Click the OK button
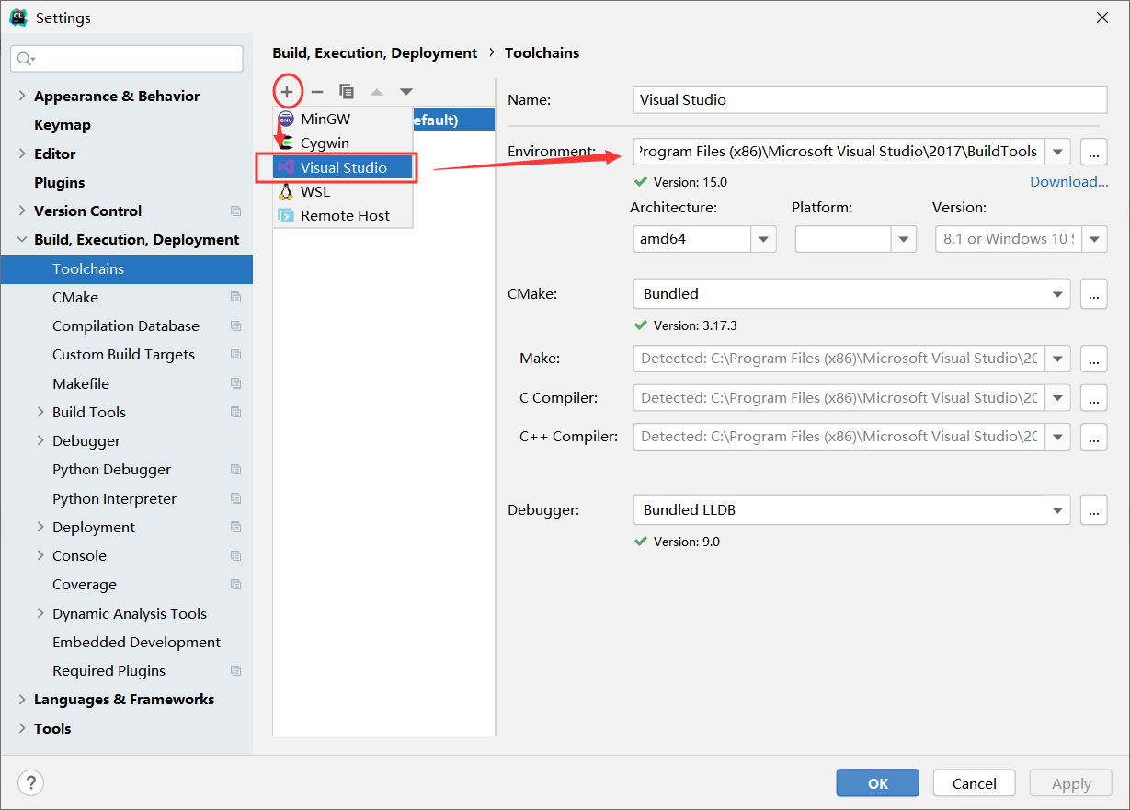This screenshot has width=1130, height=810. tap(877, 783)
